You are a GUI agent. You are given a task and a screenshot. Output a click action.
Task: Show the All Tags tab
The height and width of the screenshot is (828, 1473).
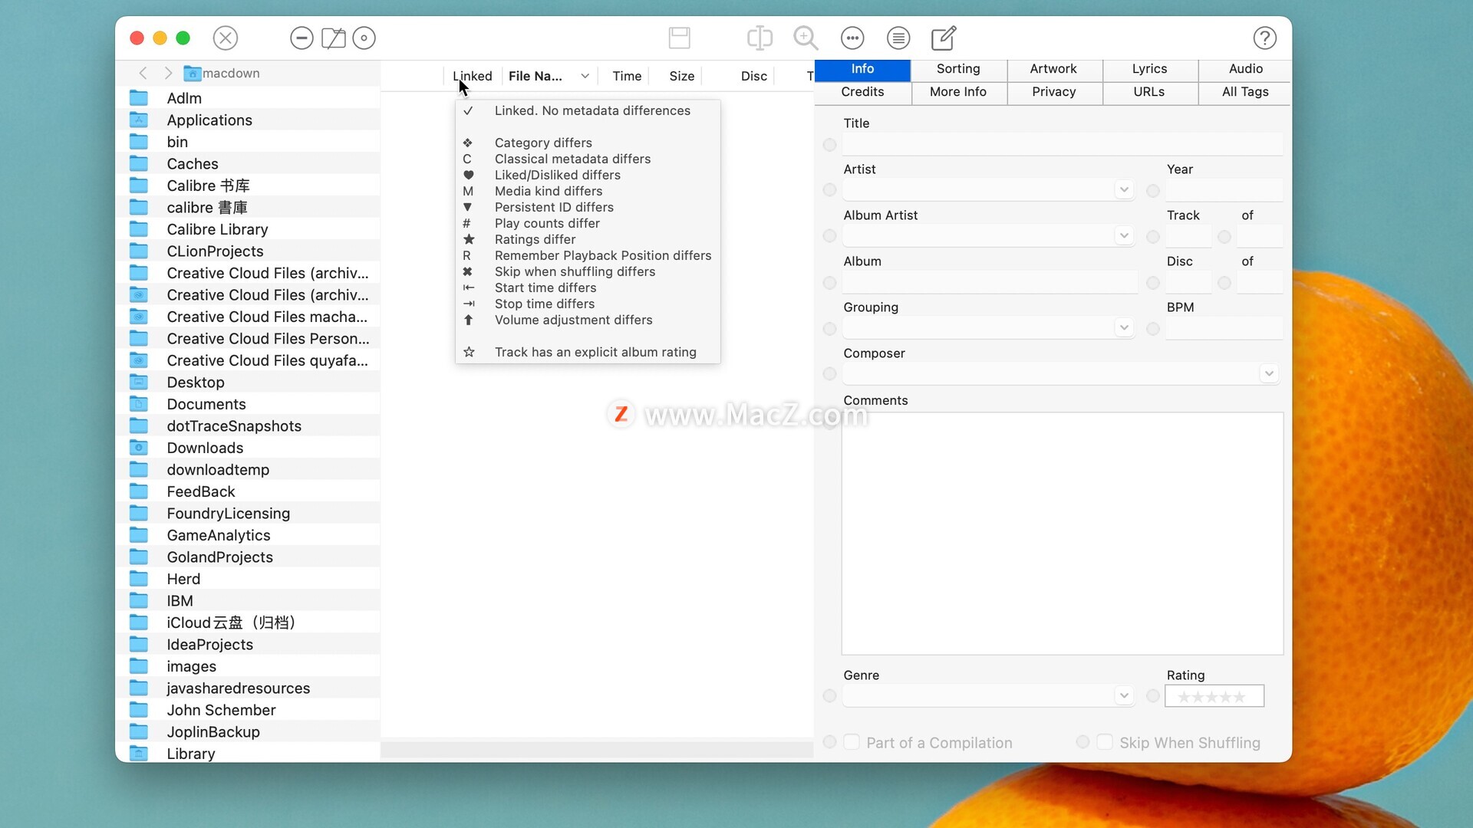[x=1245, y=92]
